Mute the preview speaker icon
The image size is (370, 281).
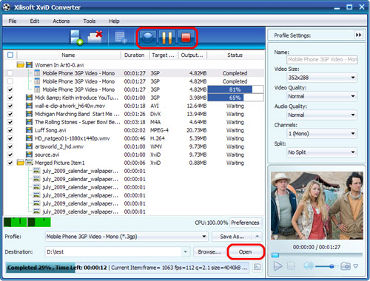click(x=308, y=265)
